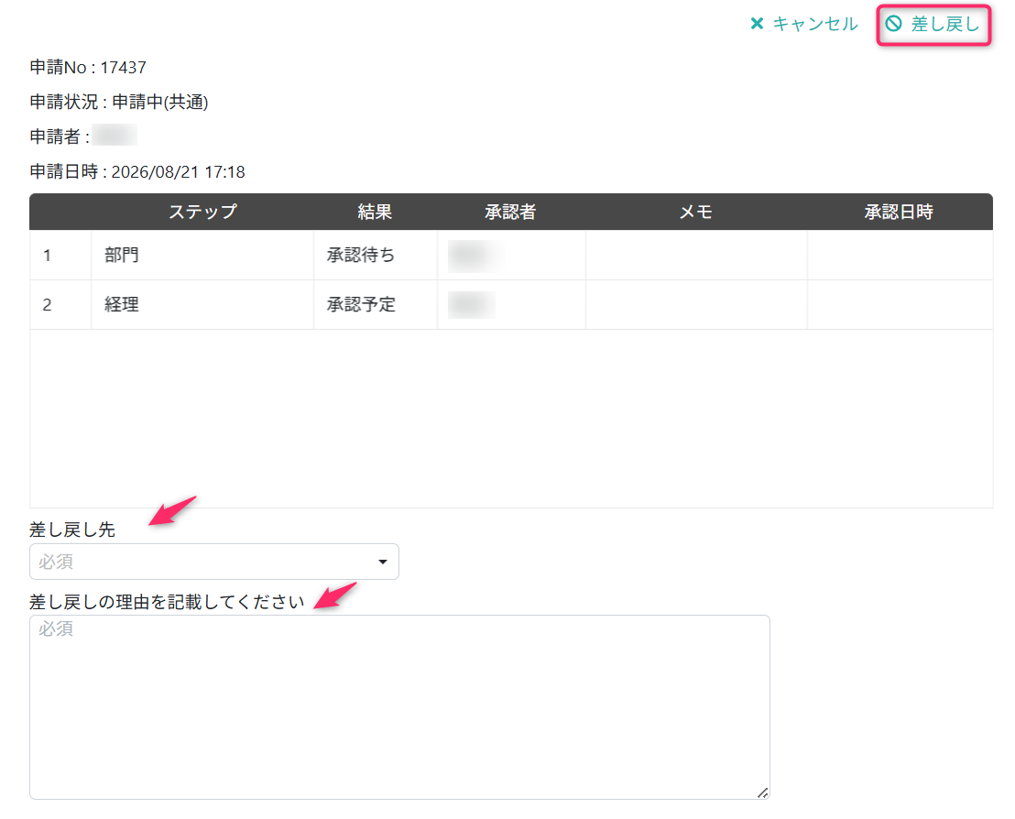Click the 承認日時 column header
1015x819 pixels.
click(x=899, y=212)
